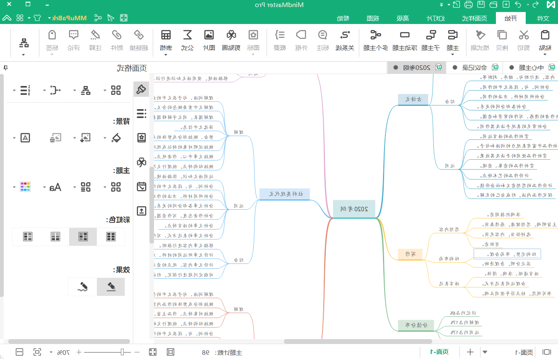Select the highlighted rainbow color option
Image resolution: width=558 pixels, height=359 pixels.
pyautogui.click(x=83, y=237)
